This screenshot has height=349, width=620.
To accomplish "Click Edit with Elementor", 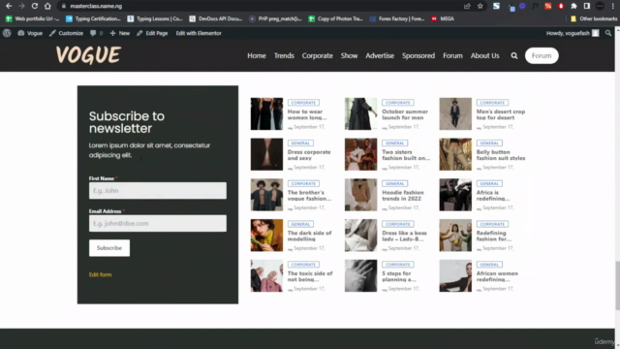I will 199,33.
